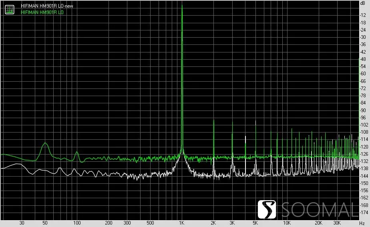Viewport: 370px width, 227px height.
Task: Select the white 'HIFIMAN HM901R LO-new' legend entry
Action: click(47, 6)
